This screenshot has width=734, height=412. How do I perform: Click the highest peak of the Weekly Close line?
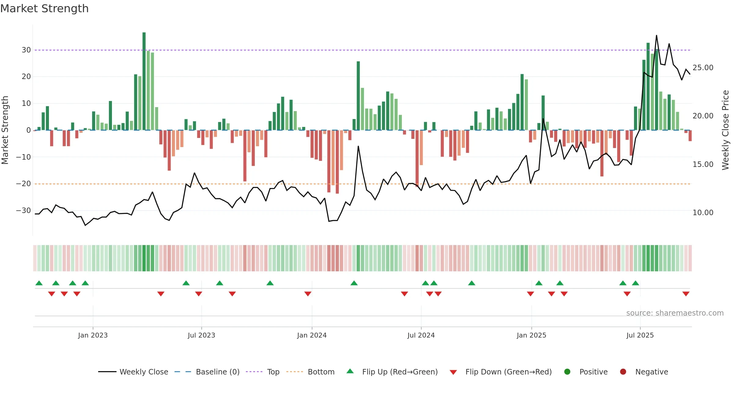click(x=656, y=35)
